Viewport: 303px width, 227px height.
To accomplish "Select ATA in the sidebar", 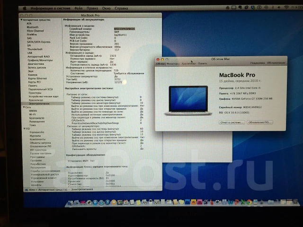I will point(29,24).
